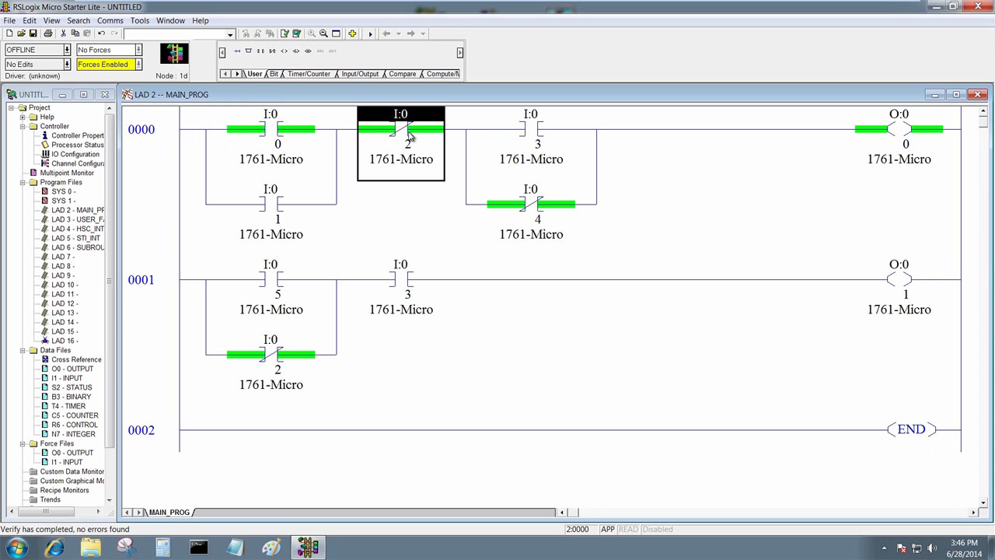Open the Comms menu
The image size is (995, 560).
tap(110, 20)
